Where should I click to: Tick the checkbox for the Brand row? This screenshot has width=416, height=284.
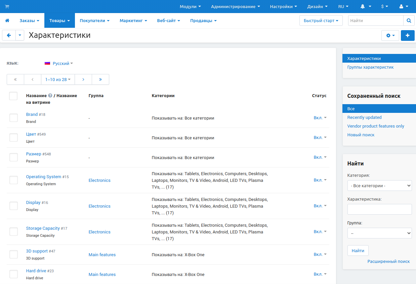pos(13,118)
